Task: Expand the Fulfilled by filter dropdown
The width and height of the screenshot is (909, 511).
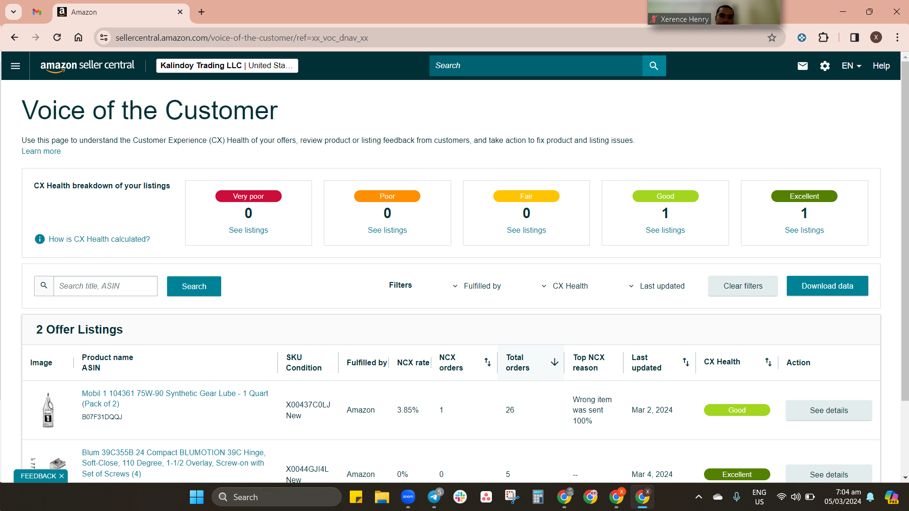Action: click(x=476, y=286)
